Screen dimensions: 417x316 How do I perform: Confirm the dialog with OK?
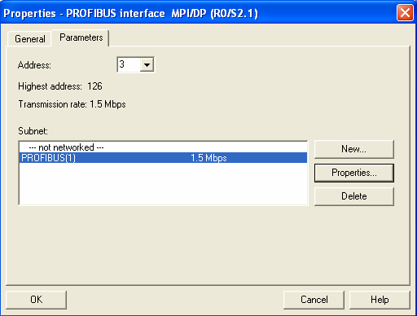tap(36, 300)
